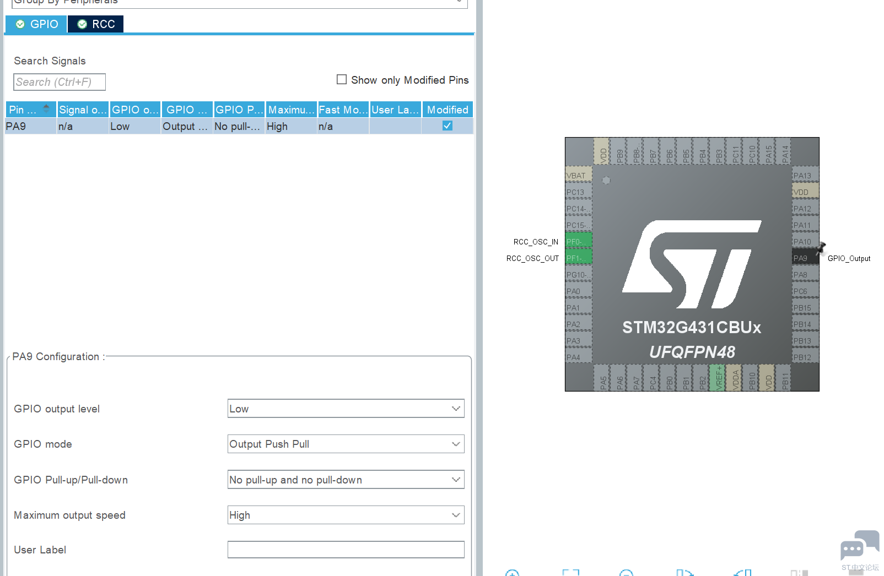Click the Signal o... column header
Image resolution: width=884 pixels, height=576 pixels.
[83, 110]
